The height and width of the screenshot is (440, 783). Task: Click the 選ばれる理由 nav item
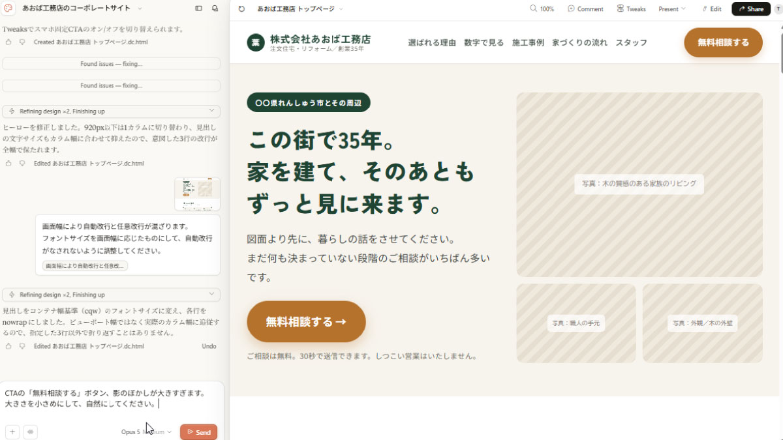pyautogui.click(x=432, y=43)
